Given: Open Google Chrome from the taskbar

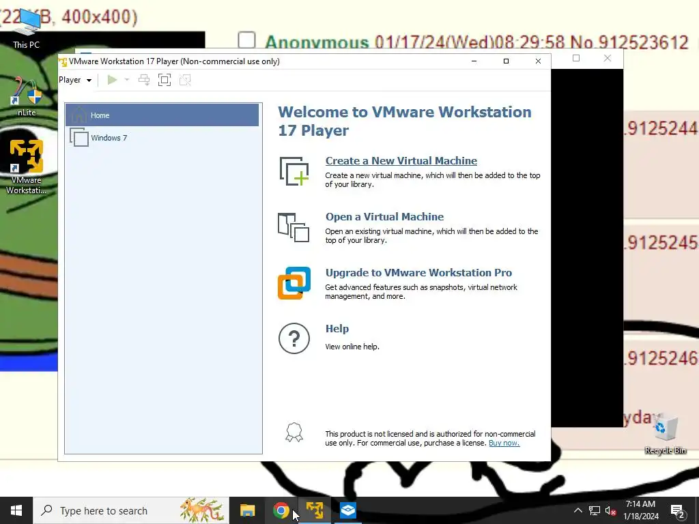Looking at the screenshot, I should [x=281, y=510].
